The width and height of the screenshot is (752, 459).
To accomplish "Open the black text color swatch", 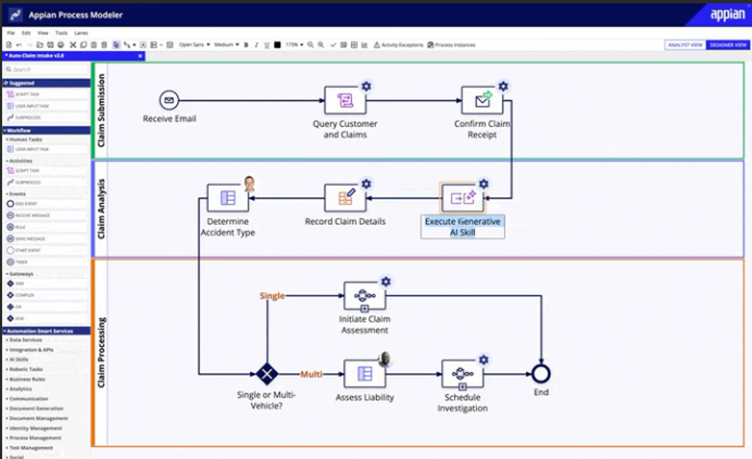I will point(276,44).
